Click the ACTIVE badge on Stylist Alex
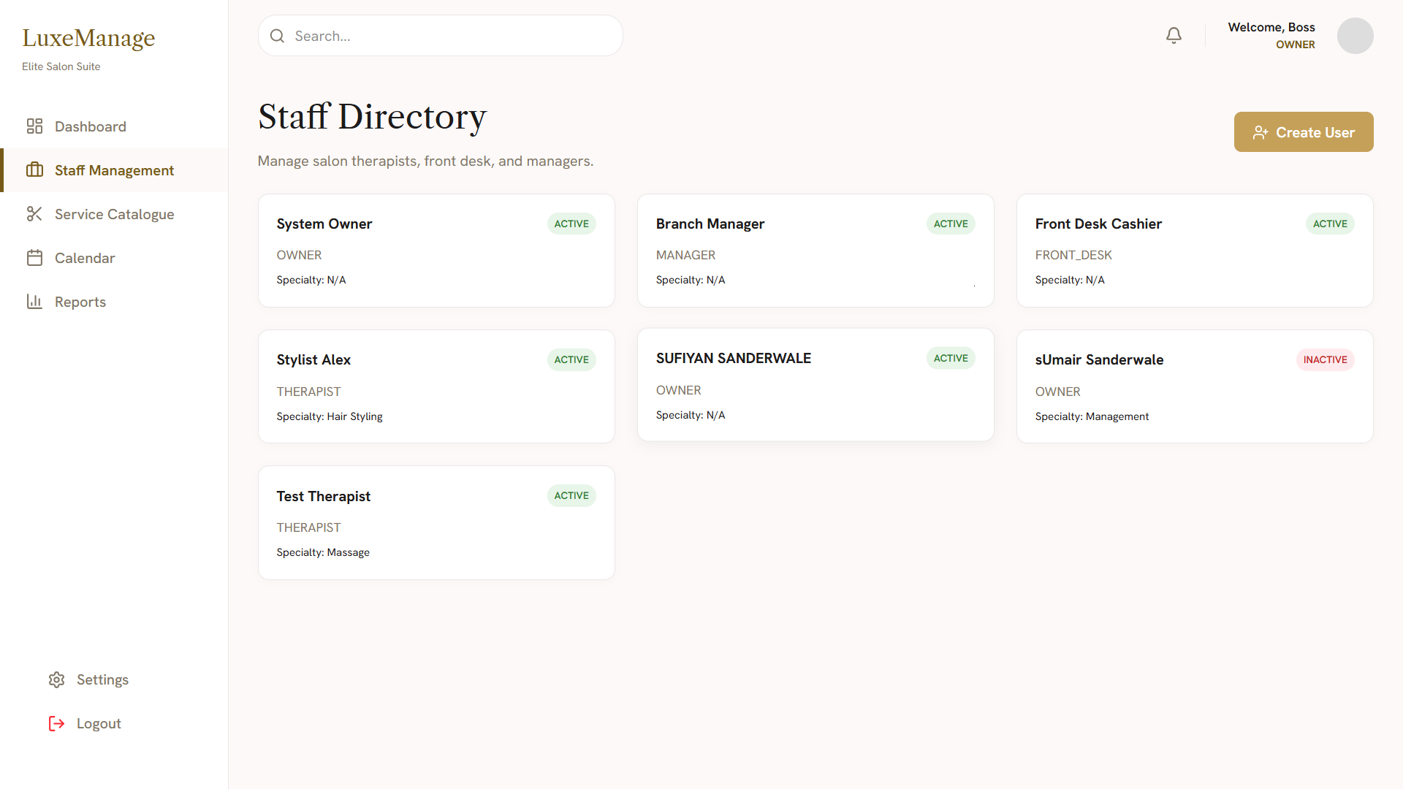 click(571, 360)
